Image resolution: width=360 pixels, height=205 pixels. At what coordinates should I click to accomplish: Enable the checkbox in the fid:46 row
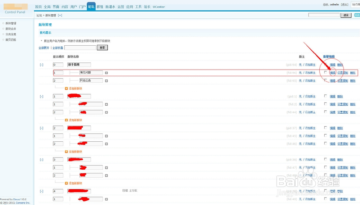click(325, 143)
